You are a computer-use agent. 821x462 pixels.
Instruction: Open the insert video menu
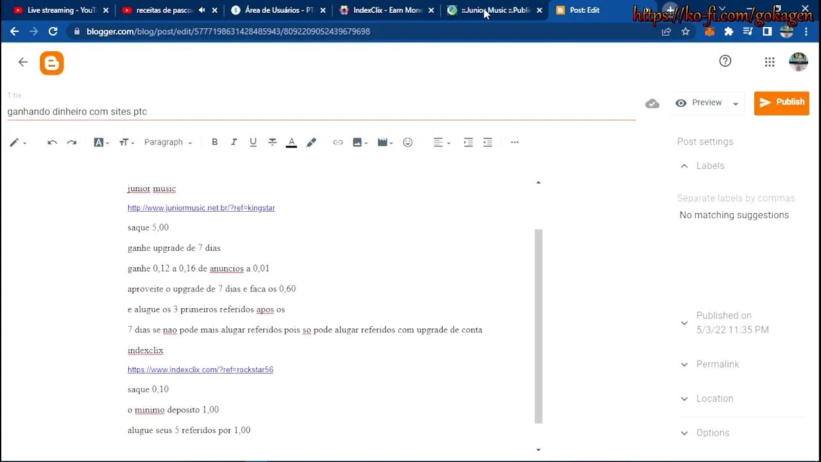pyautogui.click(x=385, y=142)
